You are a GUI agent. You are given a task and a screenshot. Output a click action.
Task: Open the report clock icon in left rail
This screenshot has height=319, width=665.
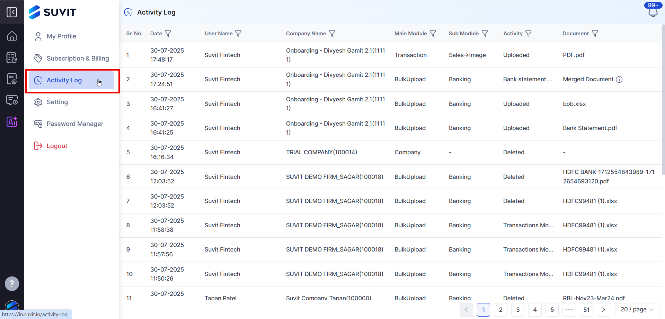pos(12,100)
